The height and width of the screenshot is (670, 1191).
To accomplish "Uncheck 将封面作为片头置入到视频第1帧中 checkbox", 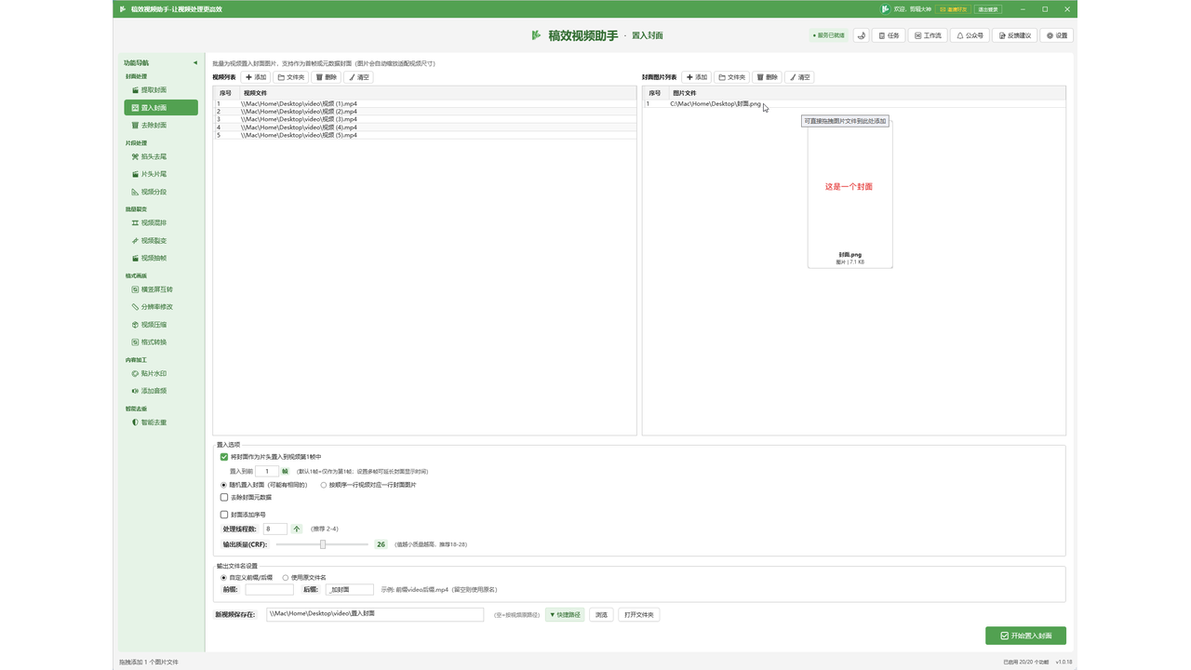I will [224, 457].
